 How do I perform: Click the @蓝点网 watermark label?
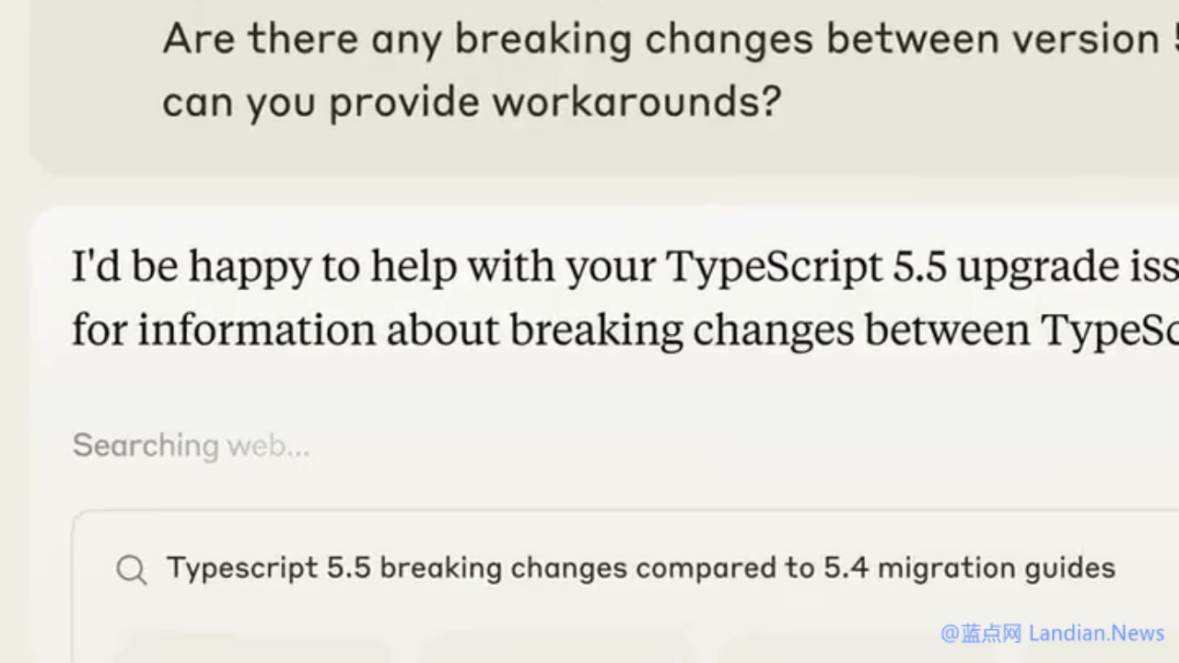[x=981, y=634]
